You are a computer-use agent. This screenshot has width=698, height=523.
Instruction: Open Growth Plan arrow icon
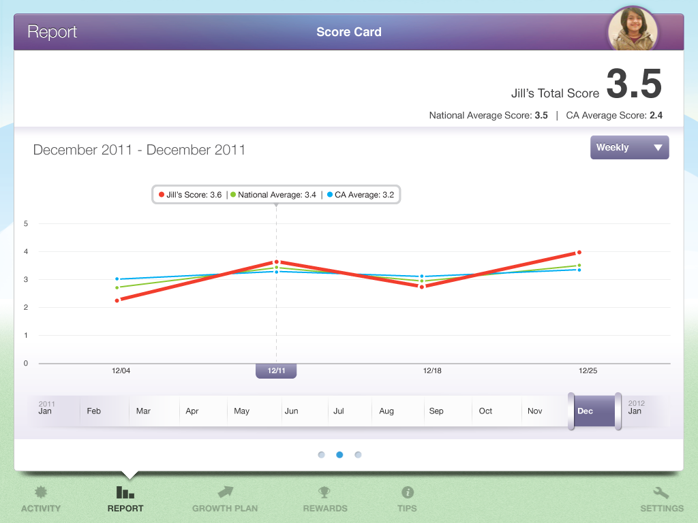[225, 492]
